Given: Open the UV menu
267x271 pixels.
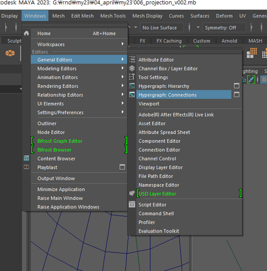Looking at the screenshot, I should tap(243, 16).
